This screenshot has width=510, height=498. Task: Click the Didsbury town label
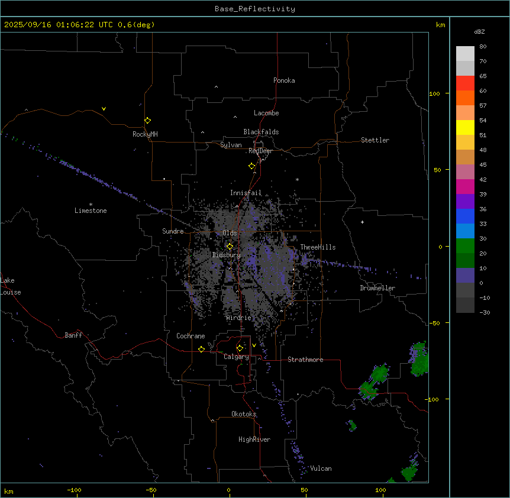pos(227,255)
